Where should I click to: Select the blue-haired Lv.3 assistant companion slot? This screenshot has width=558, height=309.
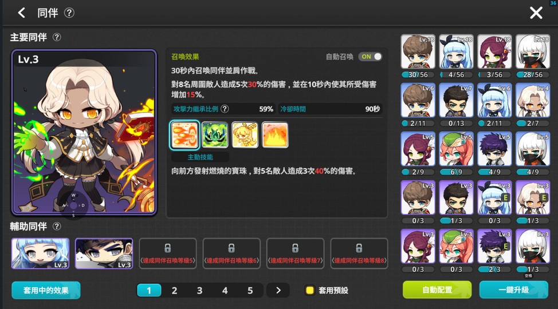pos(40,253)
